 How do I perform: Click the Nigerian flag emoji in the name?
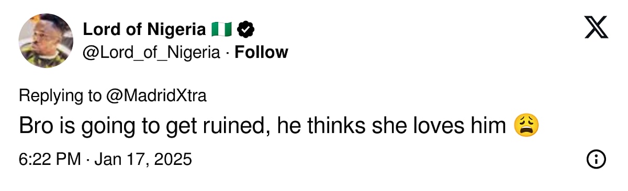(221, 30)
